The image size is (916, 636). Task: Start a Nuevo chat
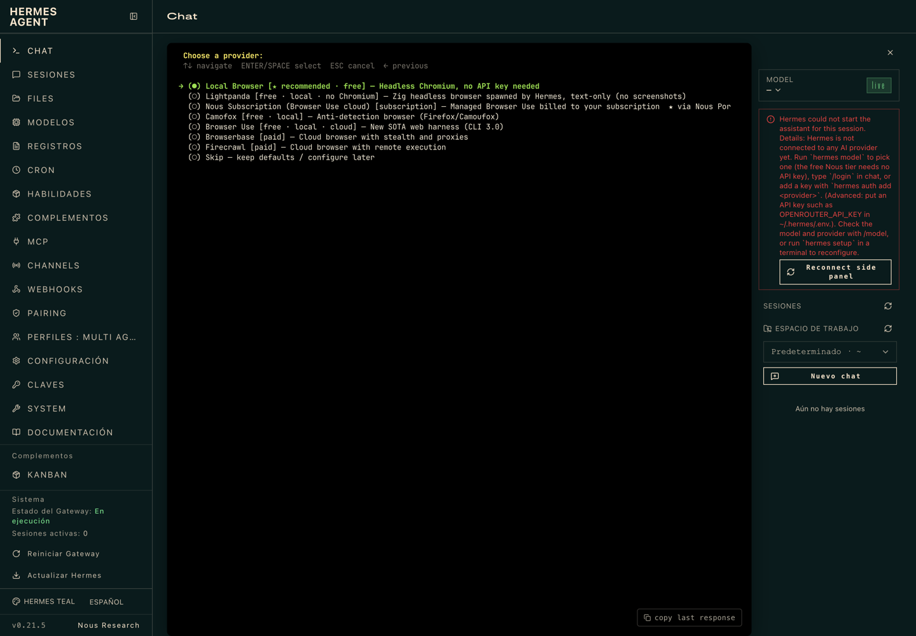tap(830, 377)
